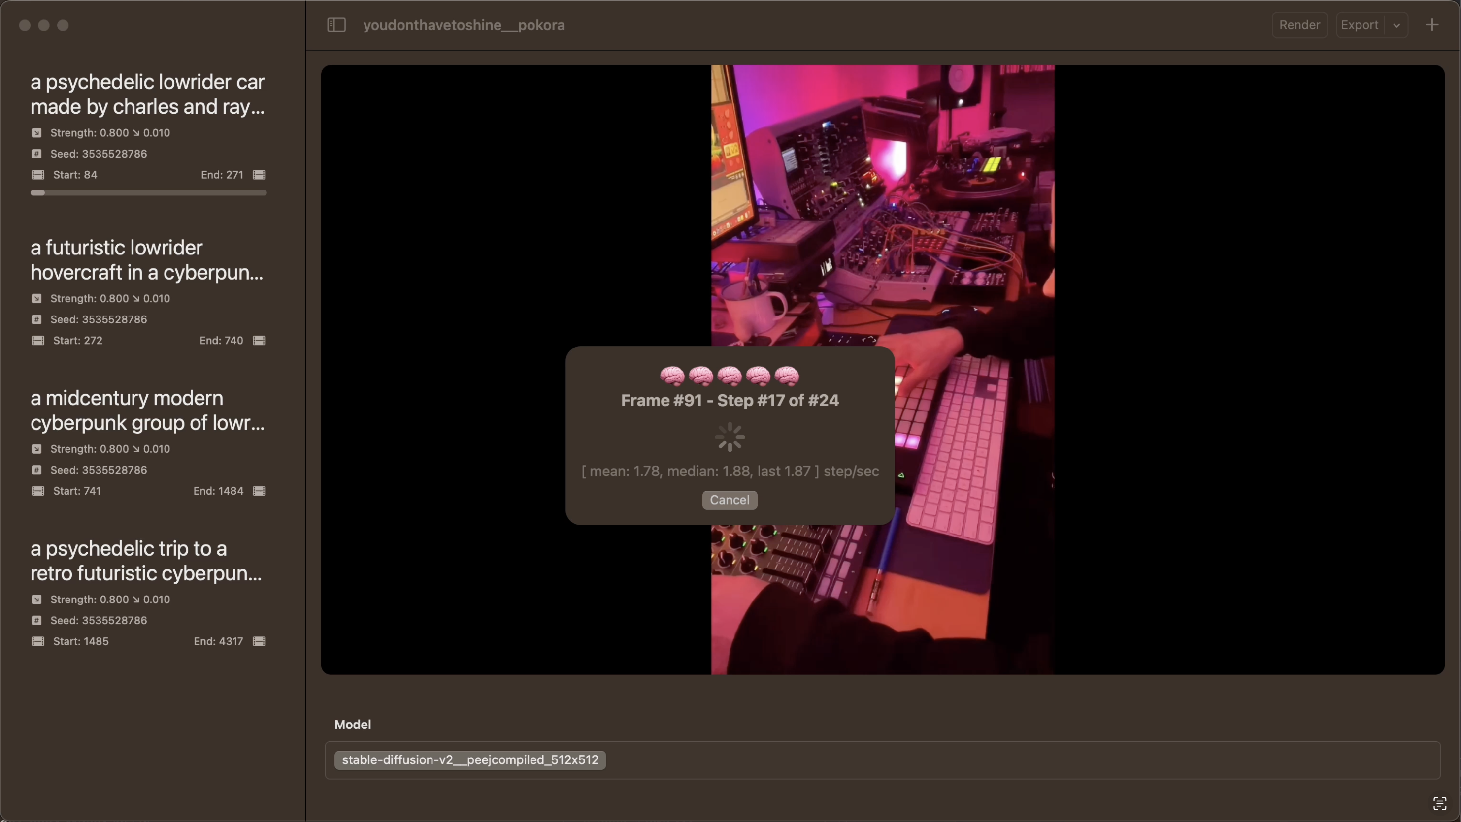Click inside the Model input field
Image resolution: width=1461 pixels, height=822 pixels.
pos(883,760)
